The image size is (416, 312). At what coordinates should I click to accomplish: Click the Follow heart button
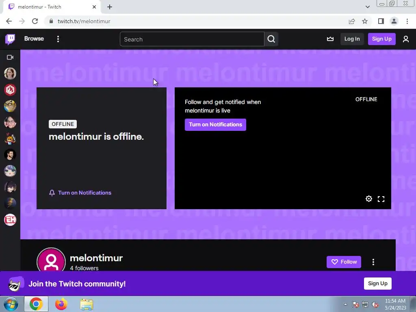coord(344,262)
